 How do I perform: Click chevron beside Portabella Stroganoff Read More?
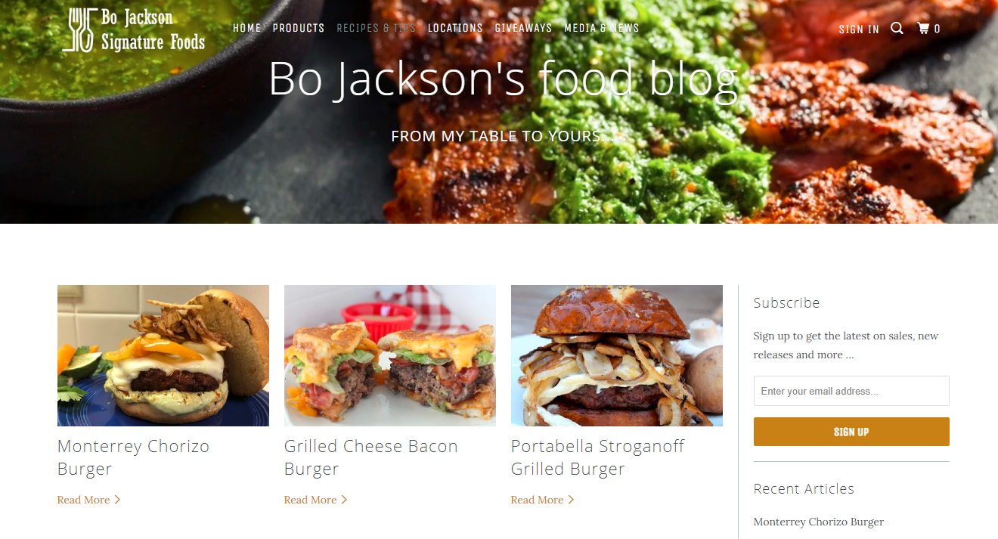(x=571, y=500)
